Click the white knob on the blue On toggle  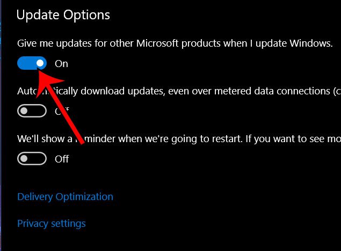pos(40,63)
